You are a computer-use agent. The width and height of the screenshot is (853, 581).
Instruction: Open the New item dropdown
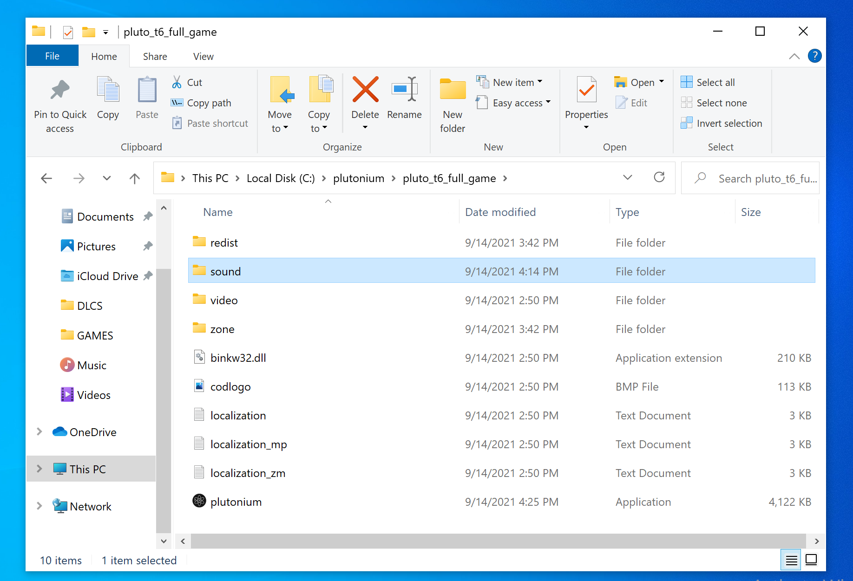click(x=540, y=82)
